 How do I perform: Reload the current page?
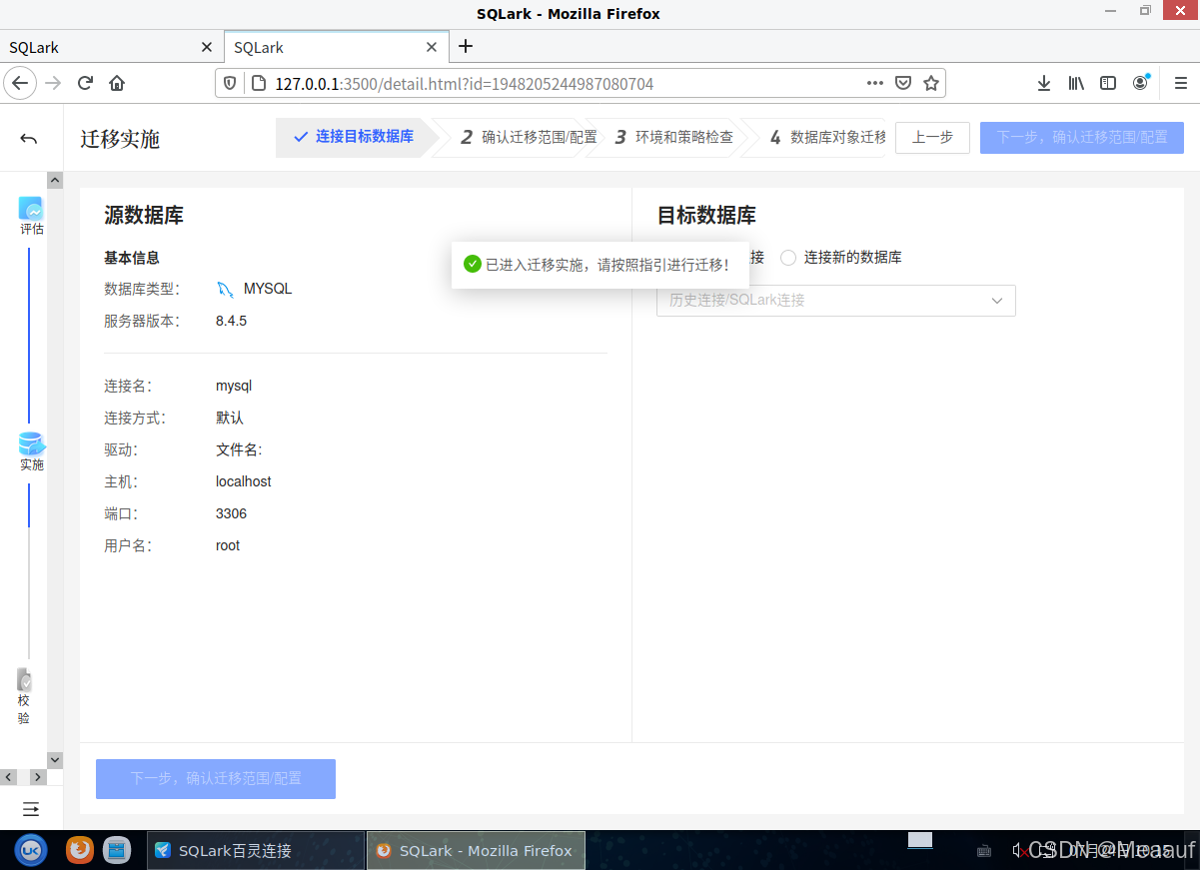pos(85,83)
